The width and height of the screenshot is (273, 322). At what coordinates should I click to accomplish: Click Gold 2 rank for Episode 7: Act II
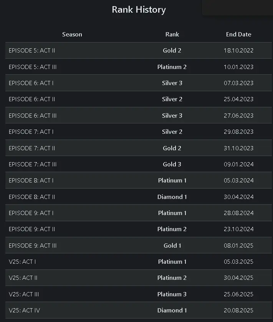(172, 148)
